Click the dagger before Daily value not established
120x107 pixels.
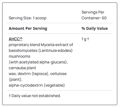coord(10,96)
